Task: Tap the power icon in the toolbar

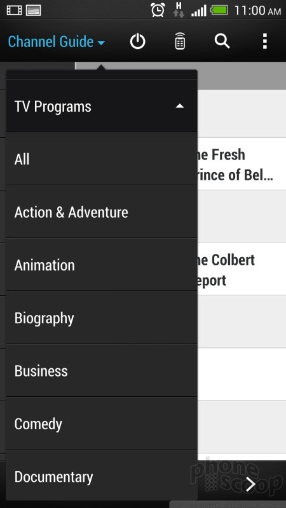Action: tap(138, 42)
